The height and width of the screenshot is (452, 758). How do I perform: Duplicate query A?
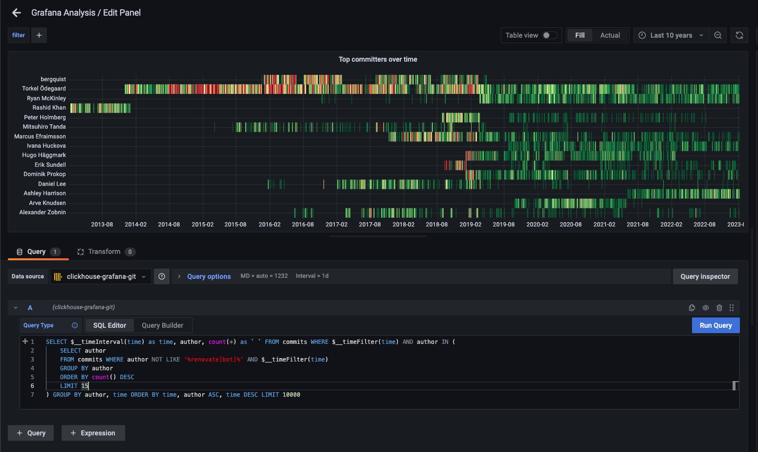pos(692,308)
